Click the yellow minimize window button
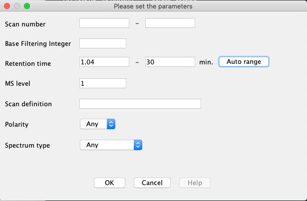This screenshot has height=201, width=307. click(17, 6)
